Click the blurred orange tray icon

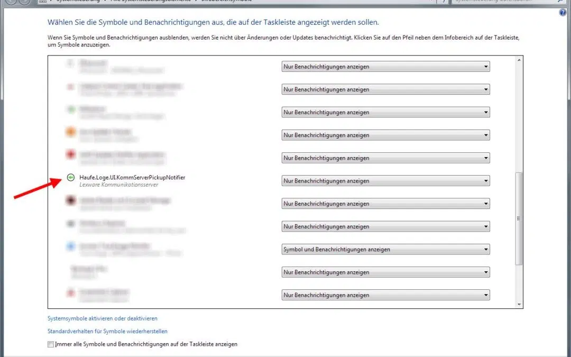click(71, 132)
